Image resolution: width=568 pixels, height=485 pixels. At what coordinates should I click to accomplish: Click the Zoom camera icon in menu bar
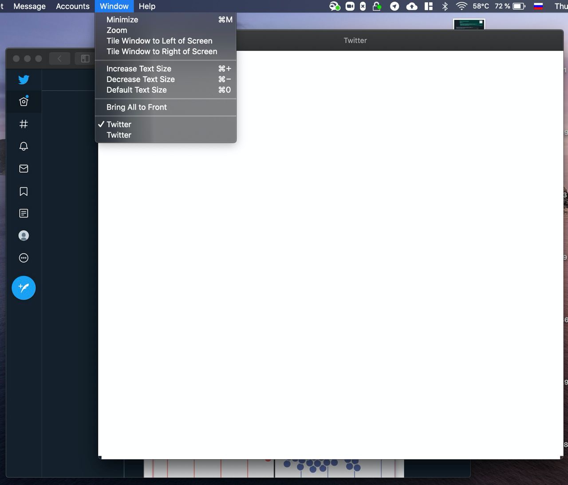click(350, 6)
